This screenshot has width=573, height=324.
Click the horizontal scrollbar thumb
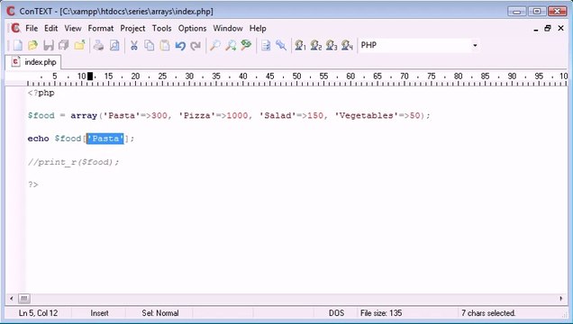click(24, 299)
